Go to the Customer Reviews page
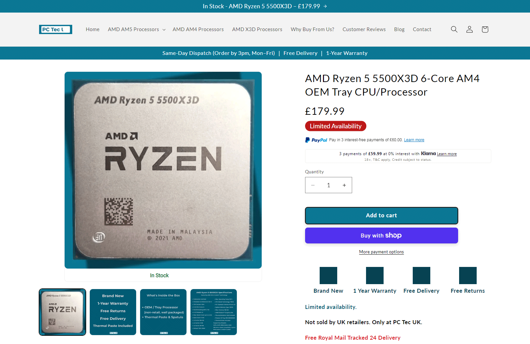530x344 pixels. [364, 29]
